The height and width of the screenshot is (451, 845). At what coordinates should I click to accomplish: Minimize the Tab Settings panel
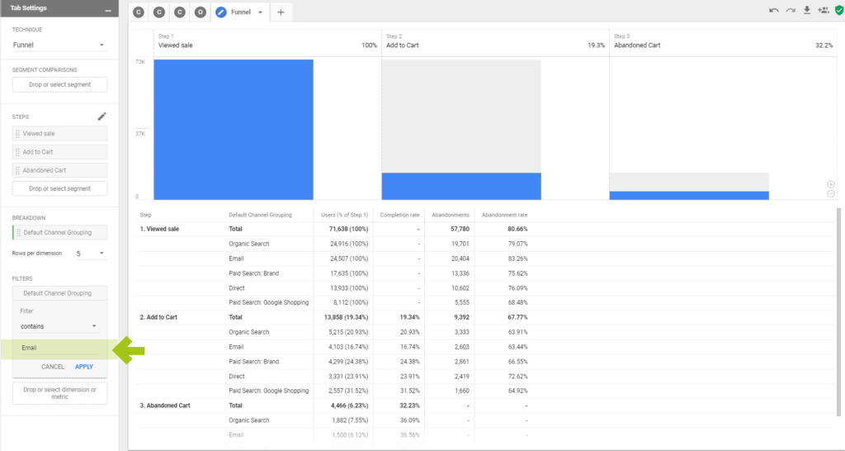click(x=107, y=8)
